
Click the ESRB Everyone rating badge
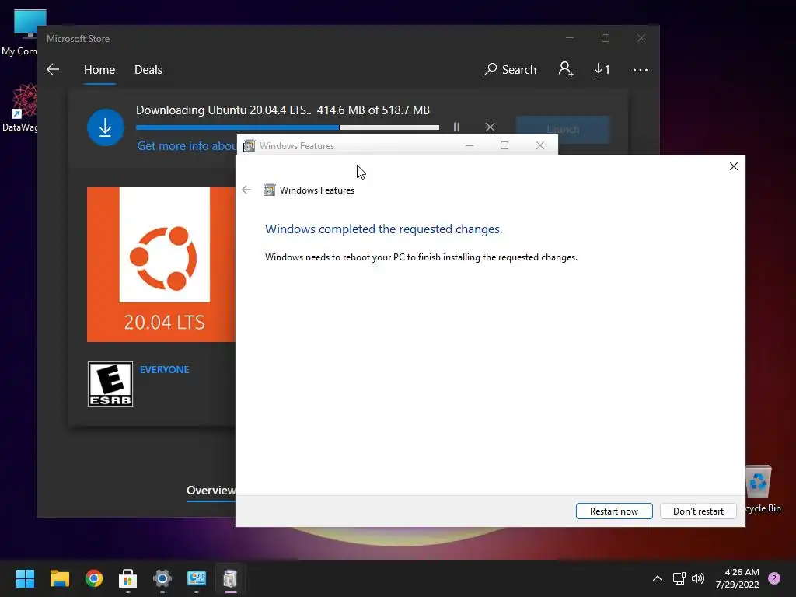pyautogui.click(x=110, y=384)
